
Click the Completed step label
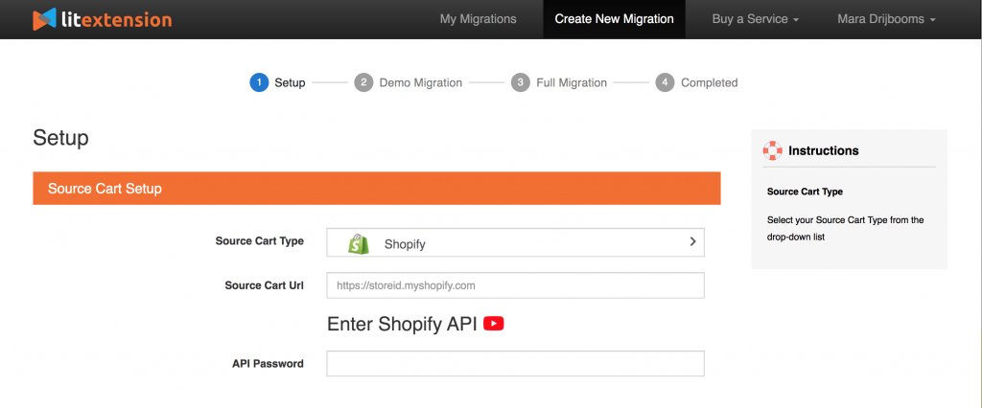tap(709, 83)
